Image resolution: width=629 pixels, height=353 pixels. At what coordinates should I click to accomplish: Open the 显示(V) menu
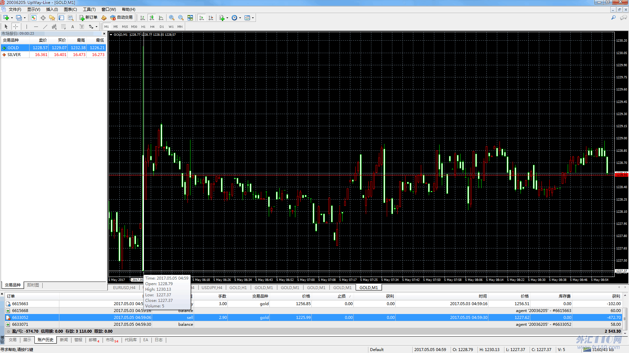coord(33,10)
